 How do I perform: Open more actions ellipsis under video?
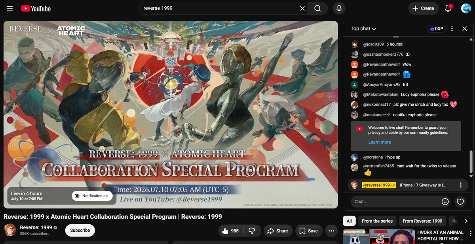pos(332,231)
